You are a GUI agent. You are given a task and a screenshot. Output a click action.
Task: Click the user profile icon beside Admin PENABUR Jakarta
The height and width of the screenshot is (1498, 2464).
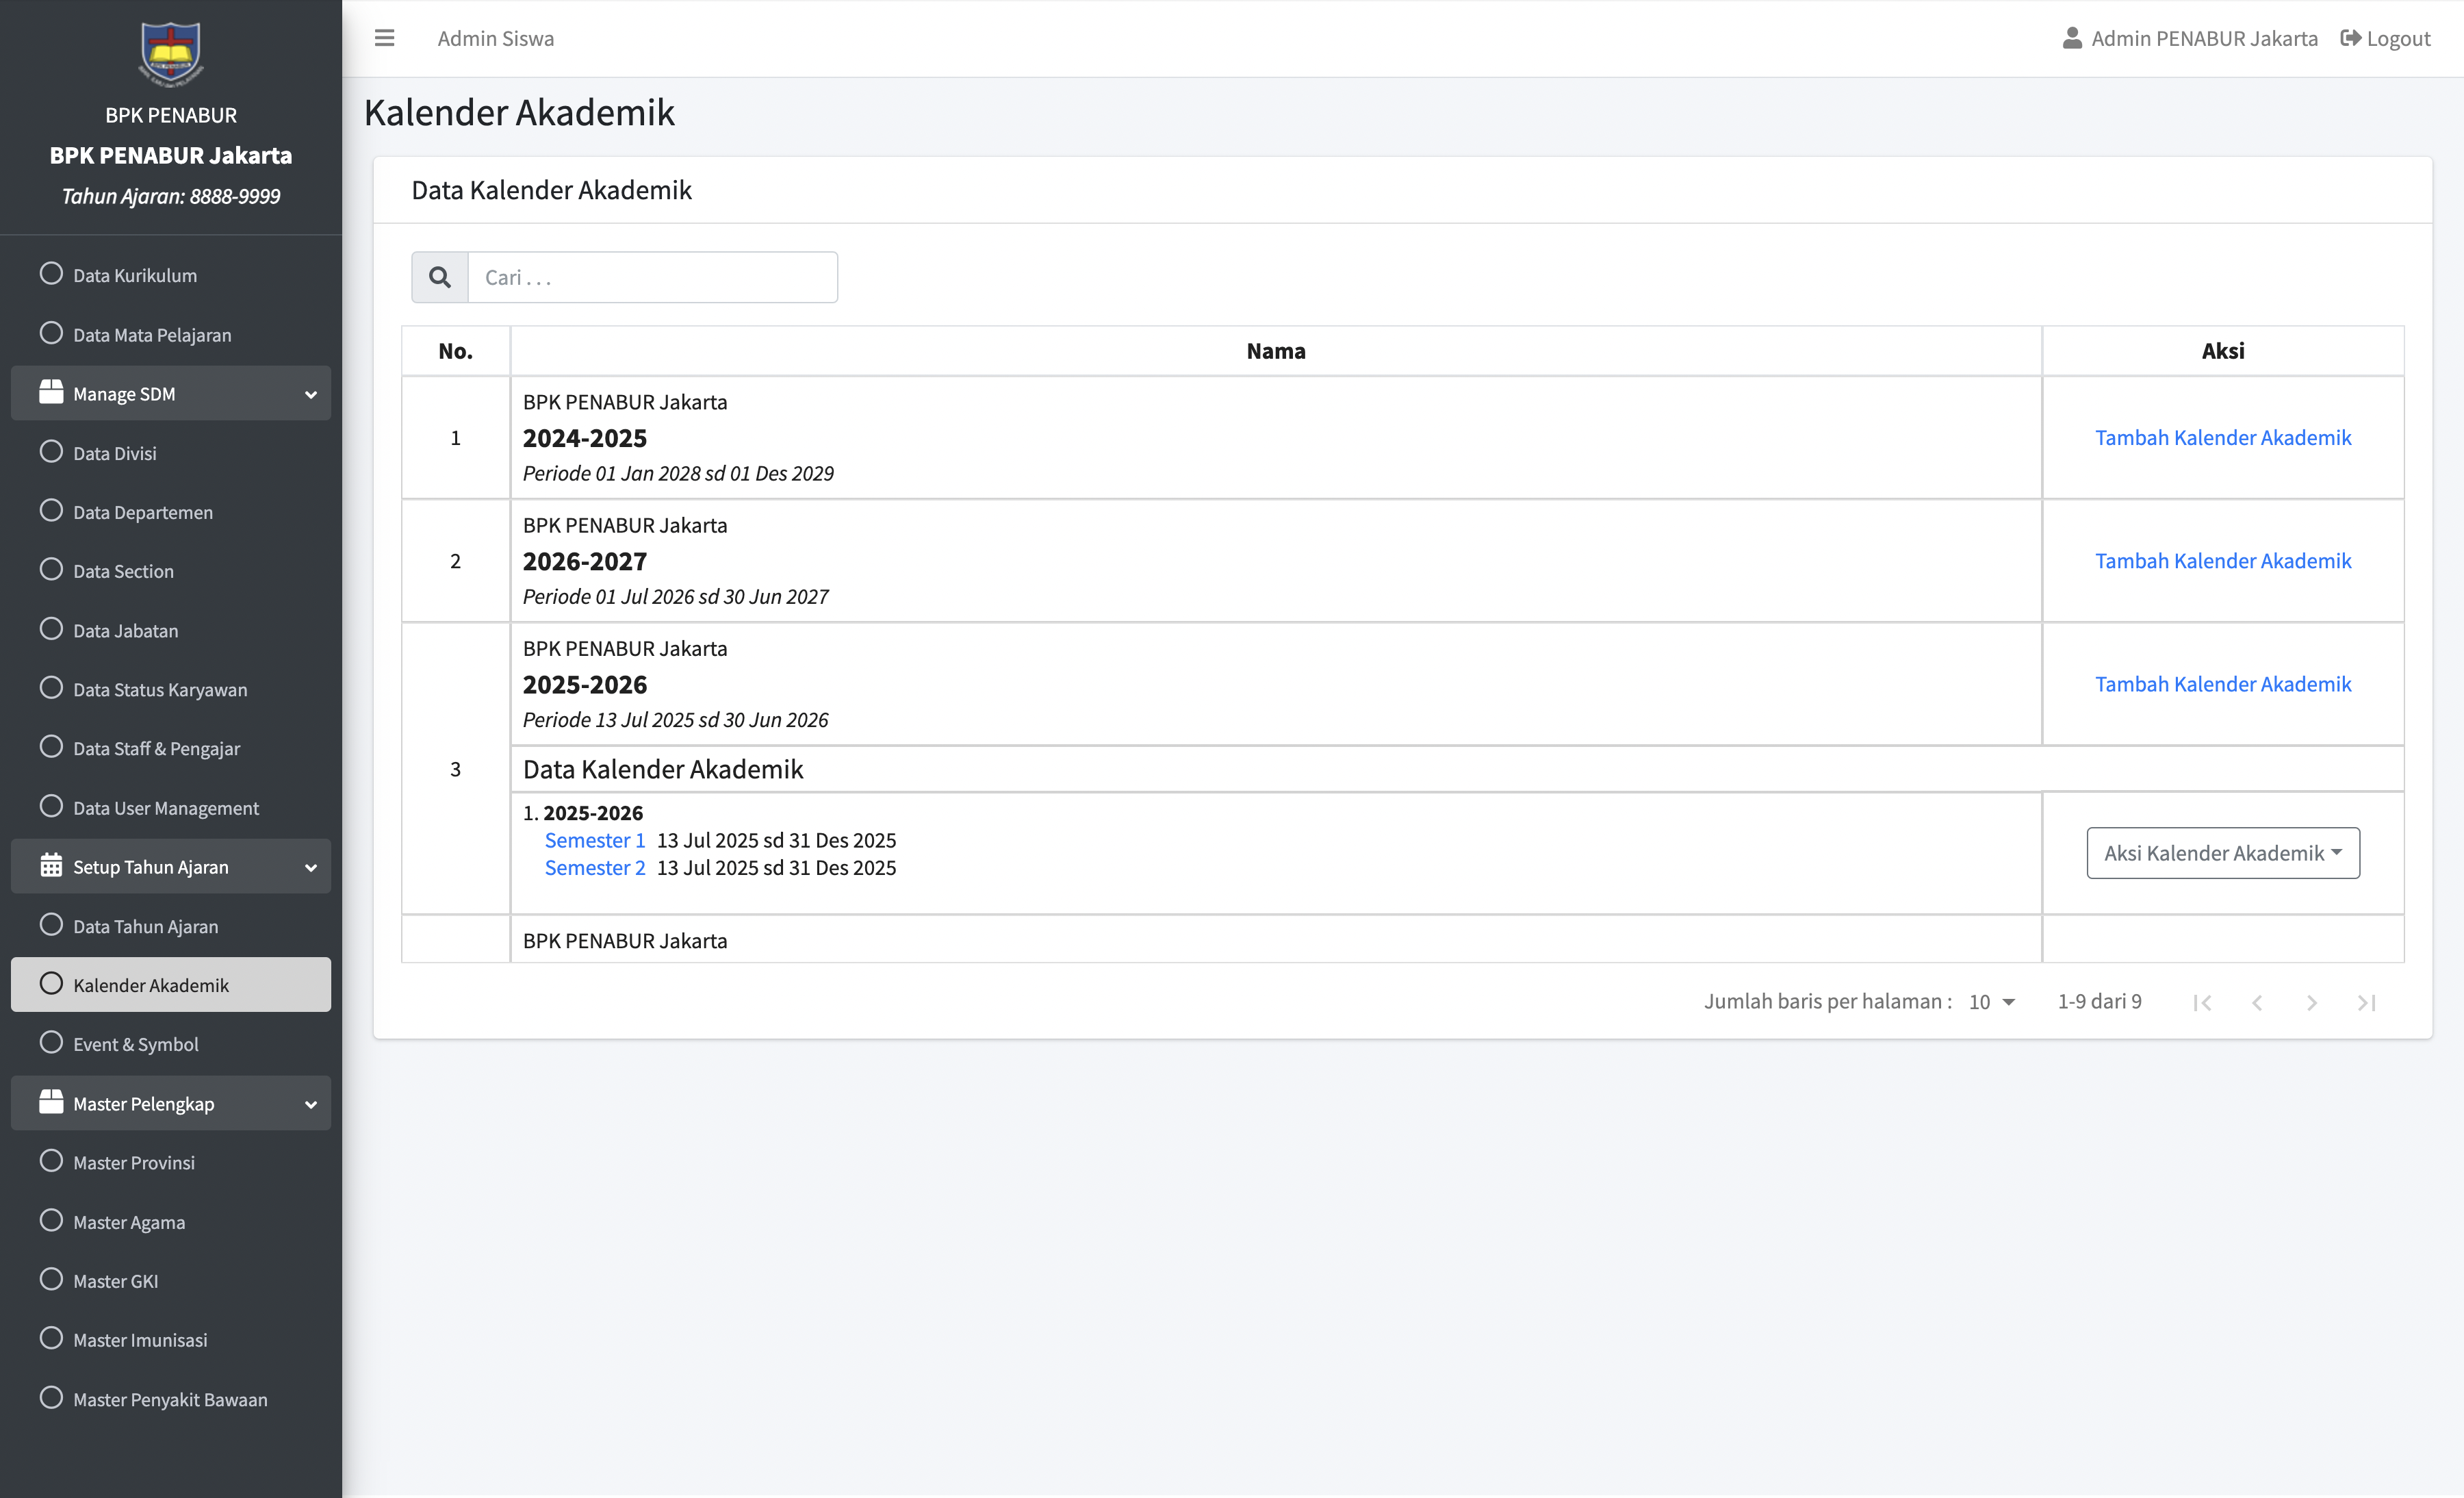tap(2072, 38)
